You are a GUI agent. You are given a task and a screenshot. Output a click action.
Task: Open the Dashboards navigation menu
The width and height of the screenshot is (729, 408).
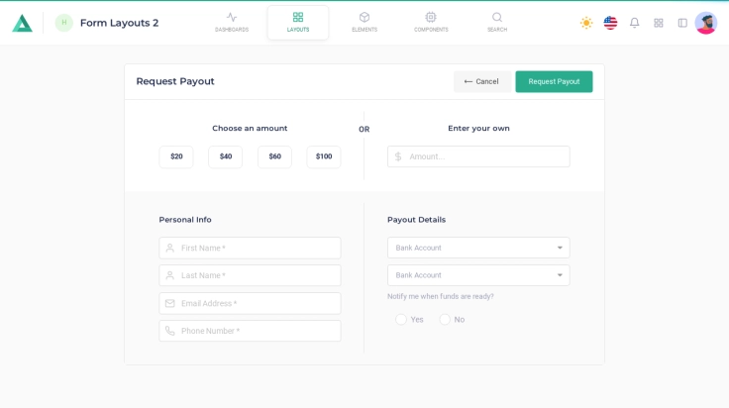[232, 22]
